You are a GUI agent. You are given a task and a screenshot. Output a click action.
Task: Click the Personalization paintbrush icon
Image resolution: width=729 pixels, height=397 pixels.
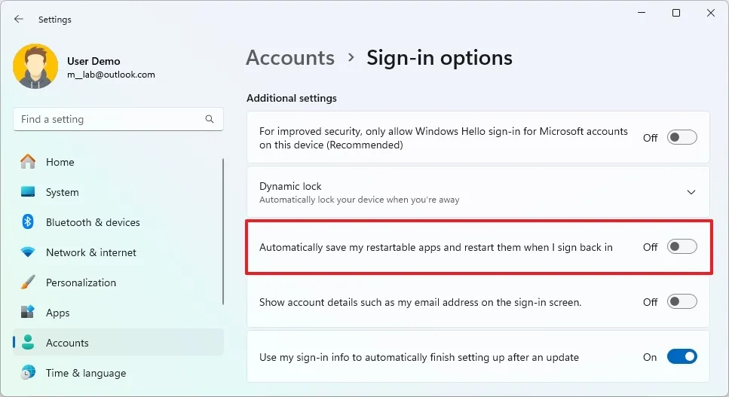[x=28, y=282]
